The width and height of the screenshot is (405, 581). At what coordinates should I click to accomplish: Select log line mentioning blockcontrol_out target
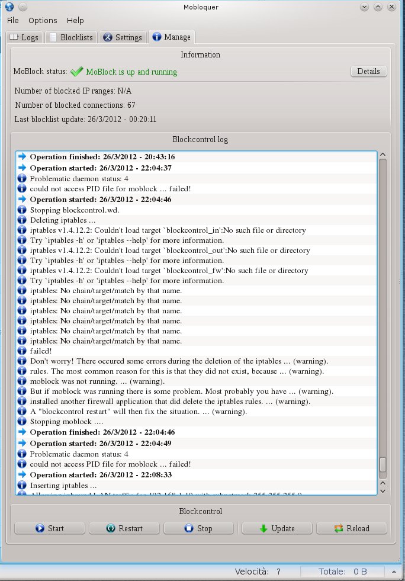pyautogui.click(x=197, y=250)
